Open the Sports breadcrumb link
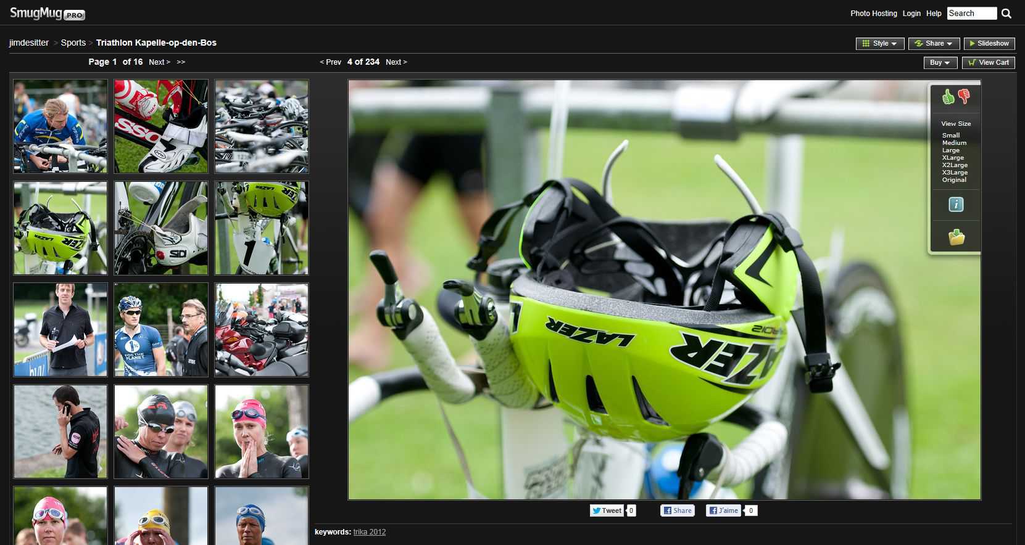The height and width of the screenshot is (545, 1025). click(73, 43)
